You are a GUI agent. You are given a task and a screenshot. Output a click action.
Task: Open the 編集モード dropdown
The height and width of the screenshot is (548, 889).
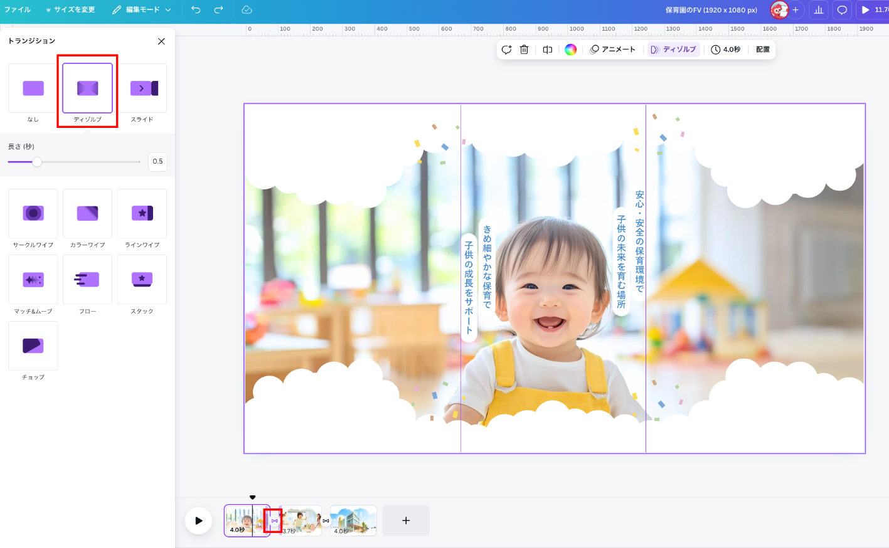(x=142, y=9)
